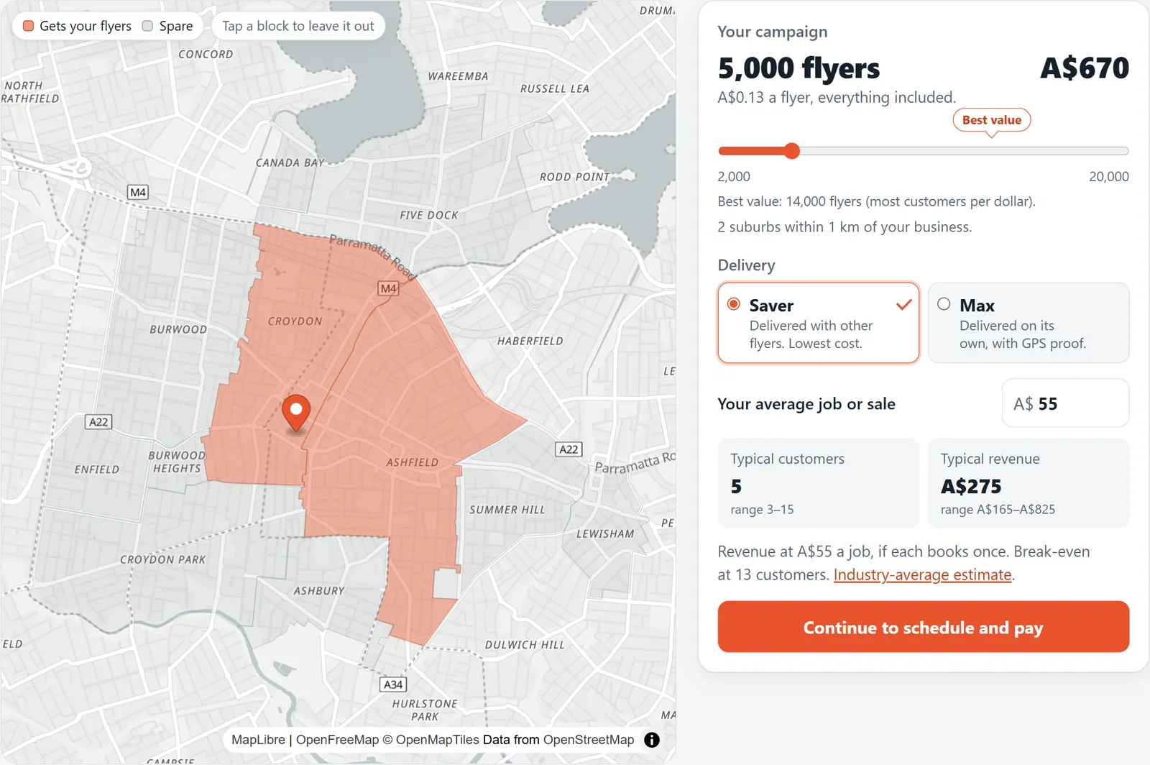1150x765 pixels.
Task: Click the Canada Bay suburb label
Action: [290, 162]
